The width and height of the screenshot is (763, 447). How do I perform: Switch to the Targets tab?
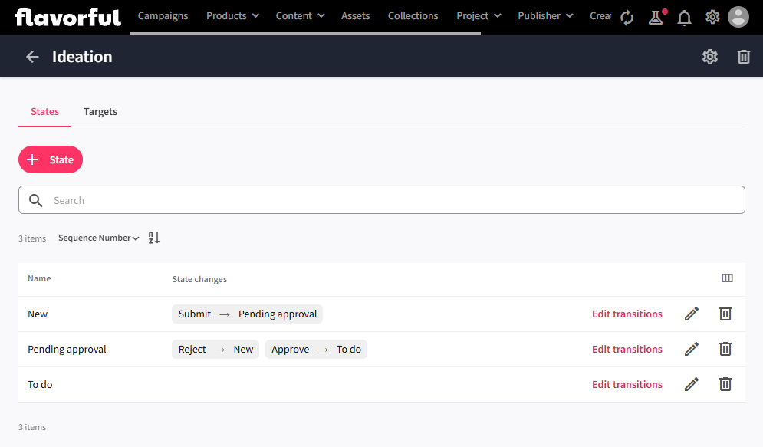click(x=100, y=111)
